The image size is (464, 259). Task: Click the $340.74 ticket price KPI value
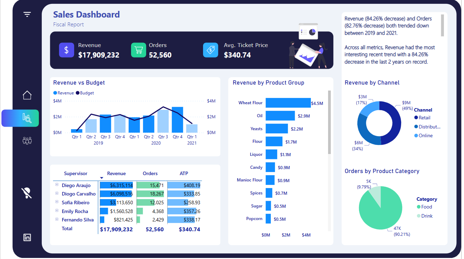coord(237,55)
